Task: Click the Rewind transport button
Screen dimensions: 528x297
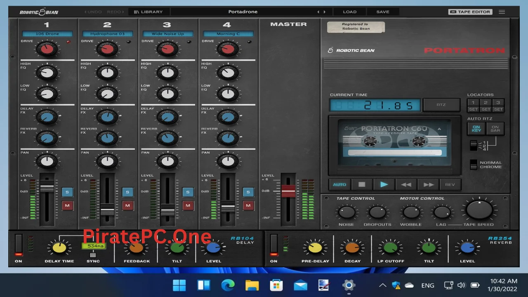Action: [406, 184]
